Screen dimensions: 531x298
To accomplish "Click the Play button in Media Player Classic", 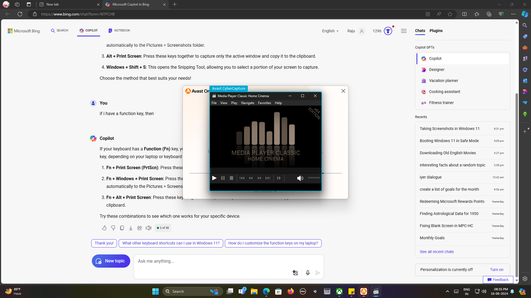I will point(214,178).
